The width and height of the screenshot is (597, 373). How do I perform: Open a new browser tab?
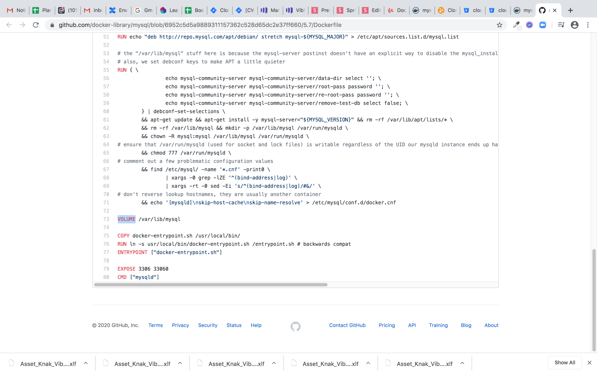pos(570,10)
